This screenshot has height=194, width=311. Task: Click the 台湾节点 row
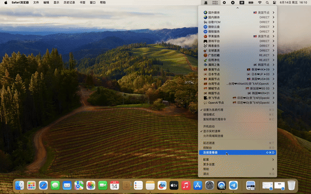(237, 84)
